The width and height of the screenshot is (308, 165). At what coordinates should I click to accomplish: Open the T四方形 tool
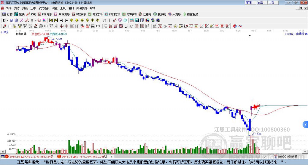95,14
